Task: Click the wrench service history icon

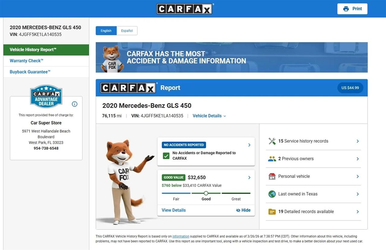Action: [272, 141]
